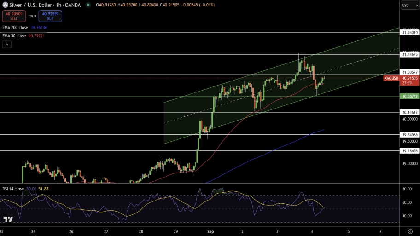Select the EMA 50 close indicator label
This screenshot has width=420, height=236.
point(14,35)
